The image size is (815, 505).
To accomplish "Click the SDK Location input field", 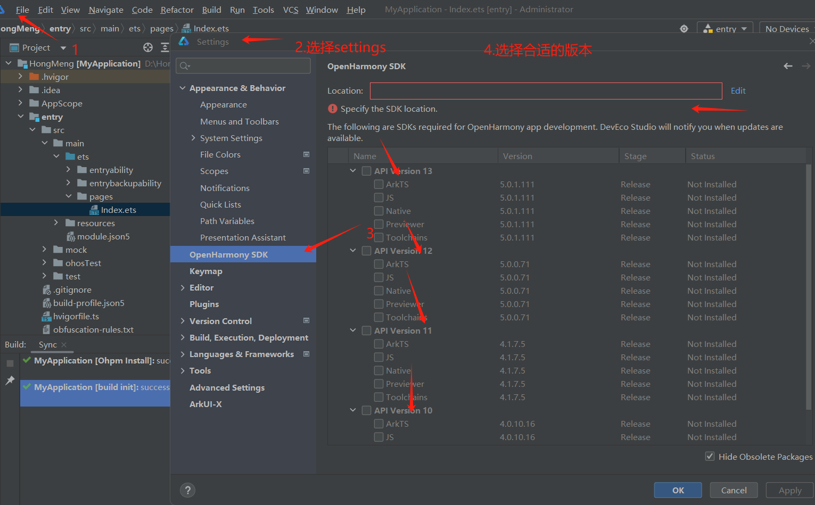I will tap(546, 91).
